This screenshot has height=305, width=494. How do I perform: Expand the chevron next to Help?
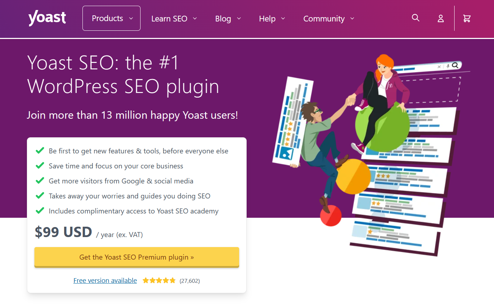[x=283, y=19]
